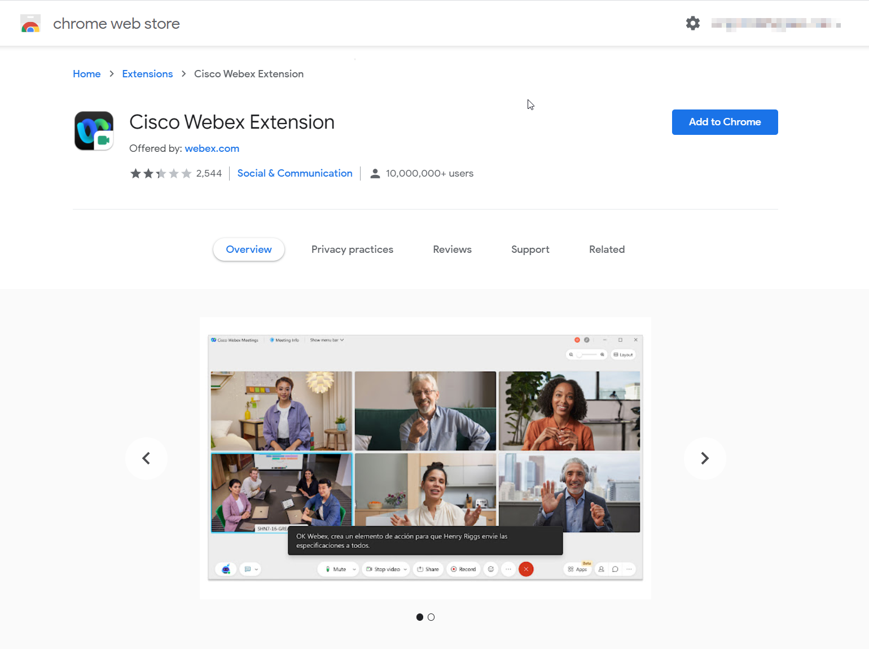869x649 pixels.
Task: Click the chrome web store title
Action: tap(116, 24)
